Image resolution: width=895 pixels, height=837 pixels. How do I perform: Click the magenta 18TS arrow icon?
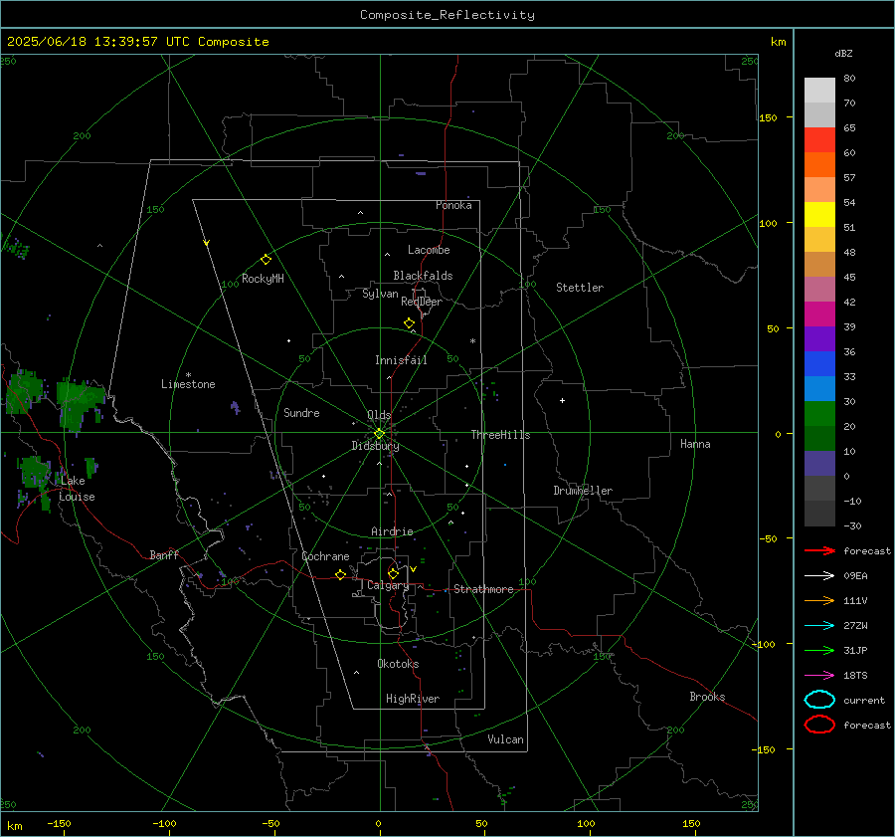point(819,676)
